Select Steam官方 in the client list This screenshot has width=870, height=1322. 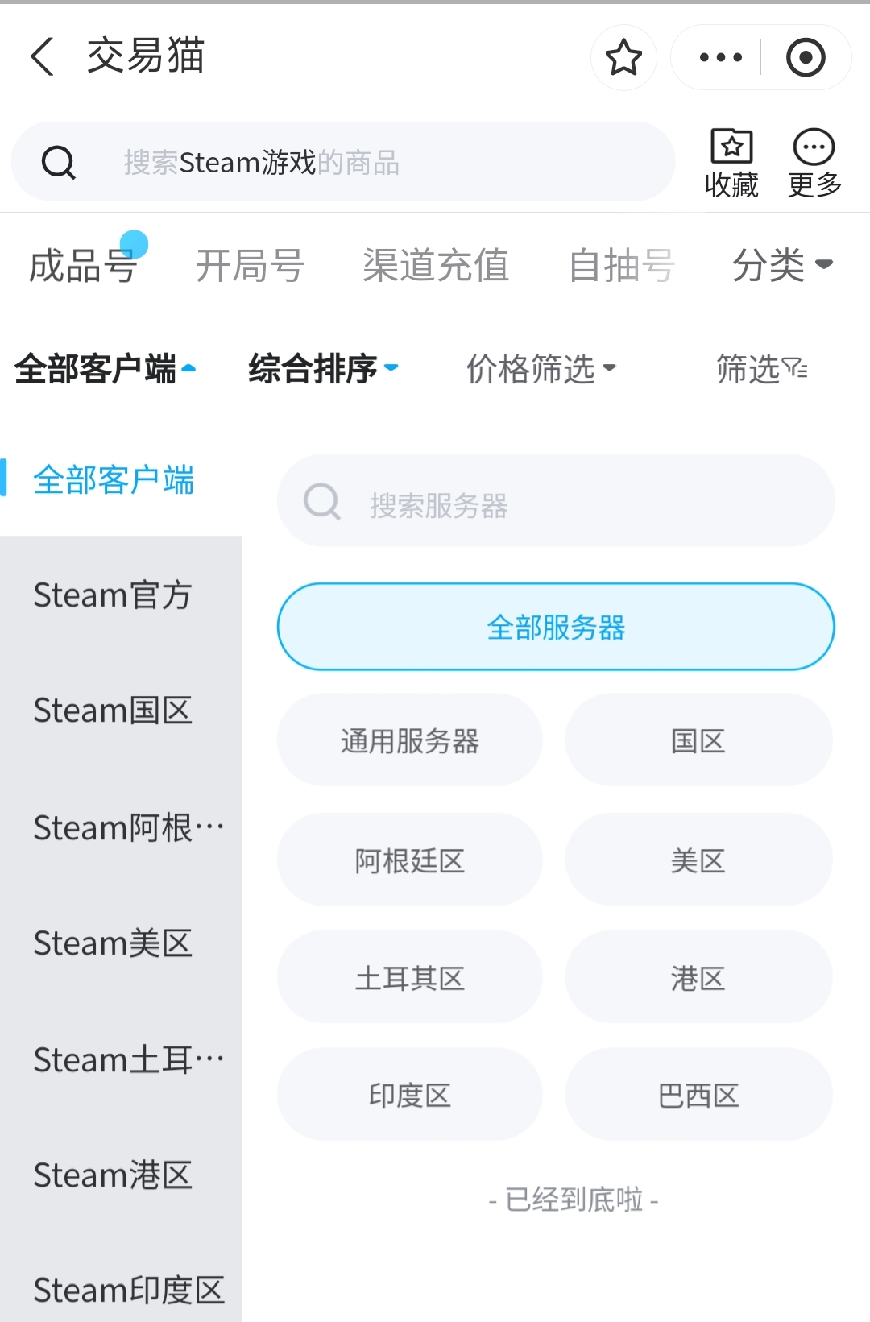(x=113, y=595)
